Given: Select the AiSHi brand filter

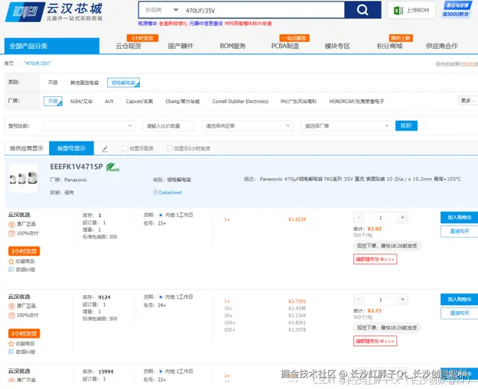Looking at the screenshot, I should pyautogui.click(x=81, y=102).
